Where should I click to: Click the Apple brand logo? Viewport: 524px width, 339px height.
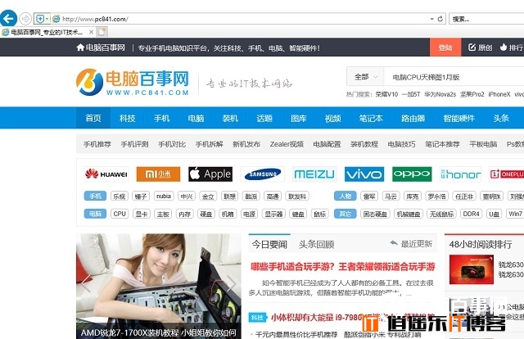(x=210, y=174)
